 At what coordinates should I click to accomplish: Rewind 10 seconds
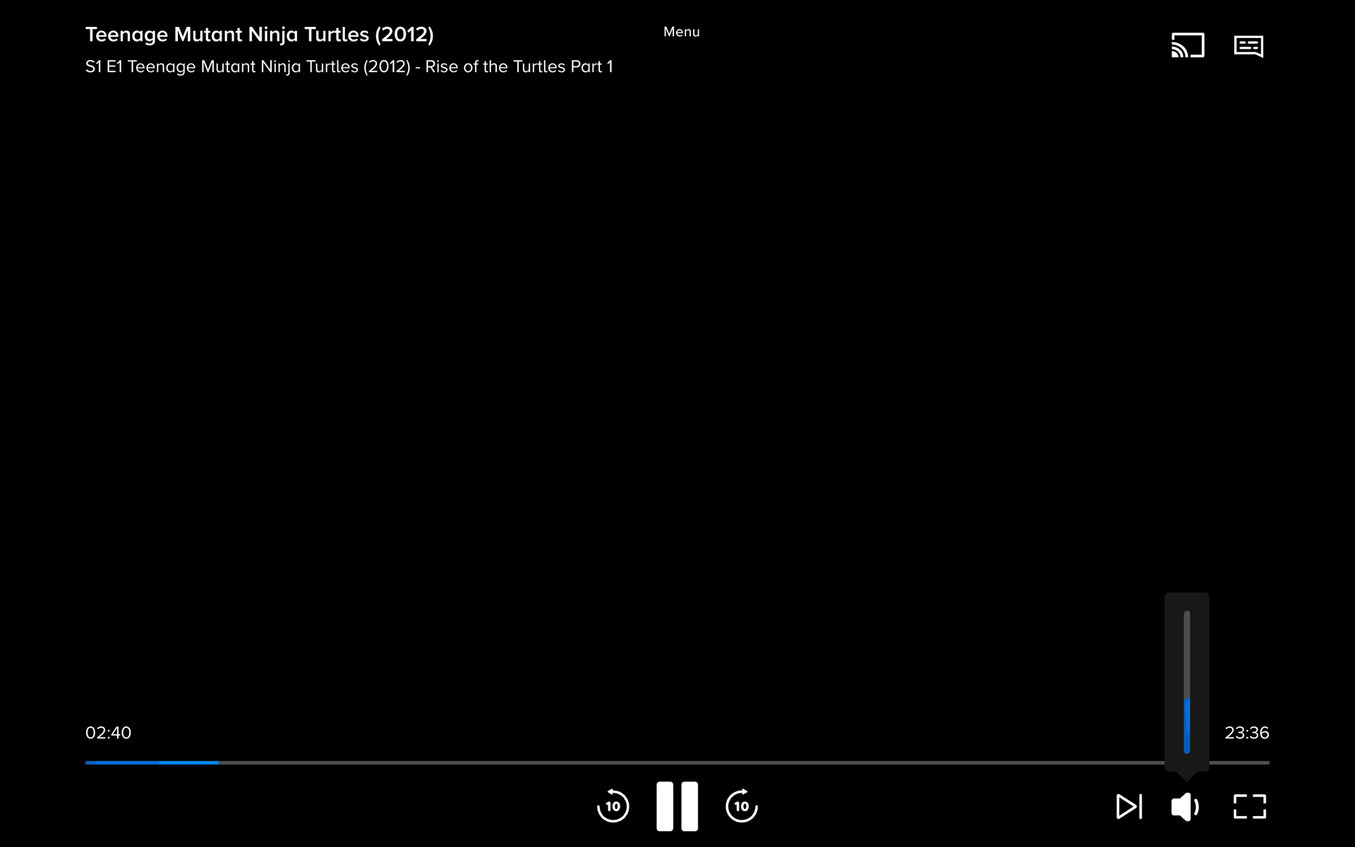point(613,806)
